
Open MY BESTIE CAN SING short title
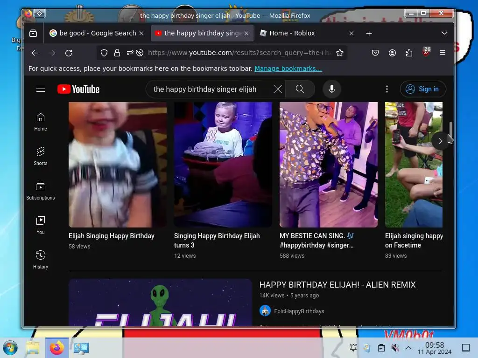317,241
